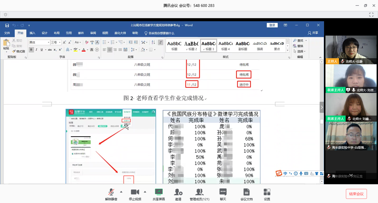Decrease font size with shrink font icon
This screenshot has height=203, width=378.
point(70,42)
